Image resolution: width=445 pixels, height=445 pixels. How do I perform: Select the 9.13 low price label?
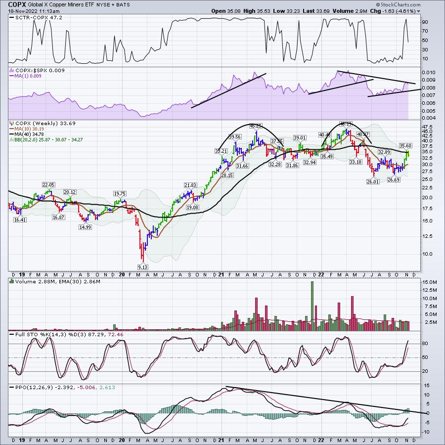click(x=142, y=267)
